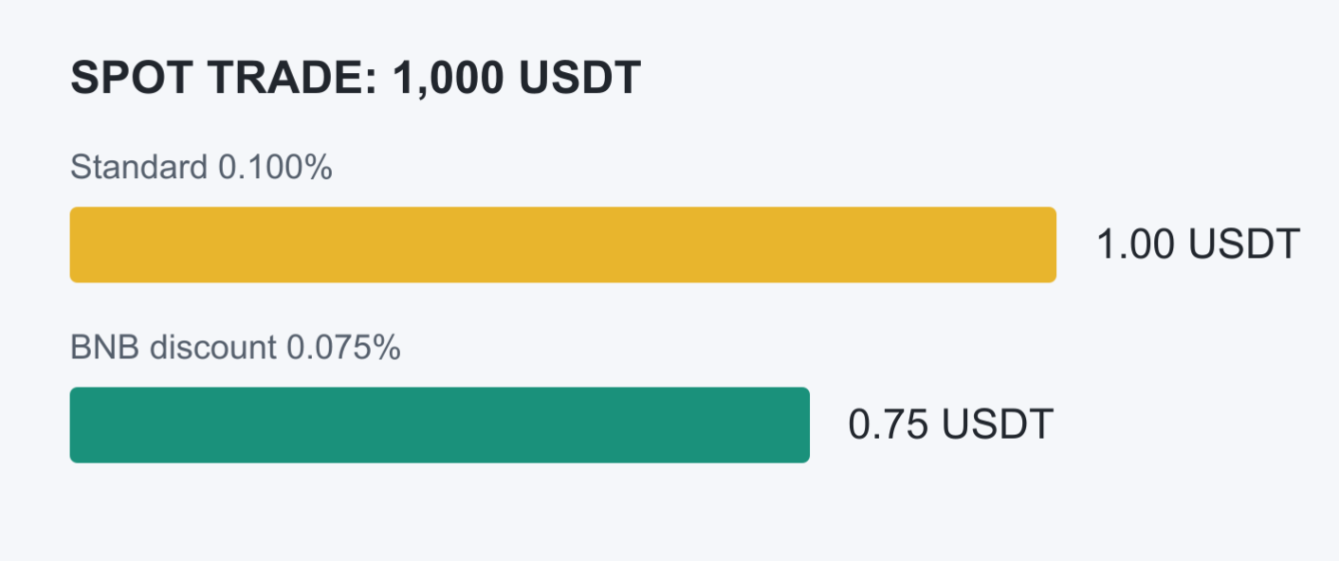
Task: Click the 1.00 USDT fee value
Action: (1198, 244)
